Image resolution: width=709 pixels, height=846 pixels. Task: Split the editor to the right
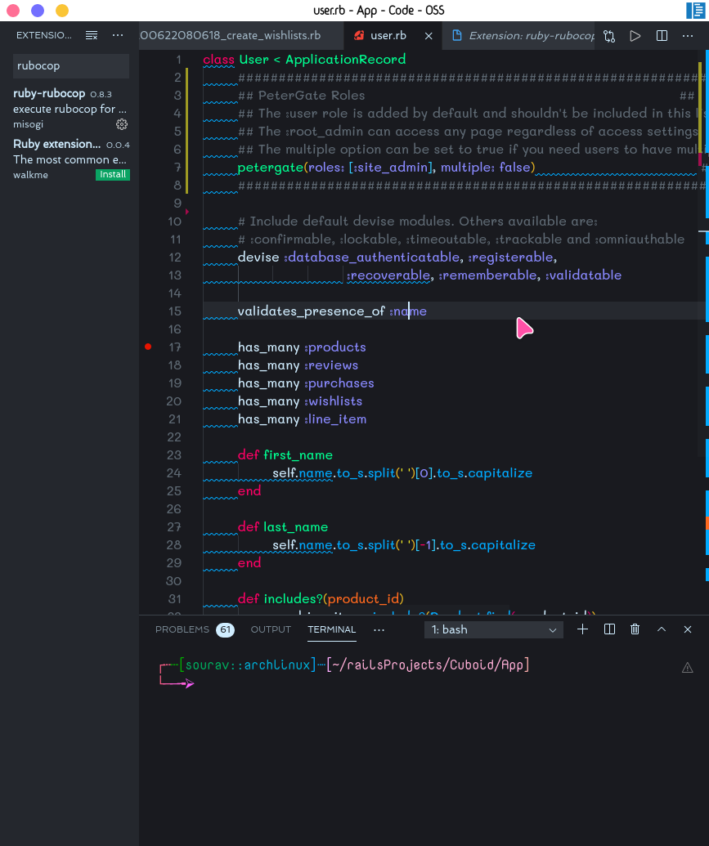[662, 36]
